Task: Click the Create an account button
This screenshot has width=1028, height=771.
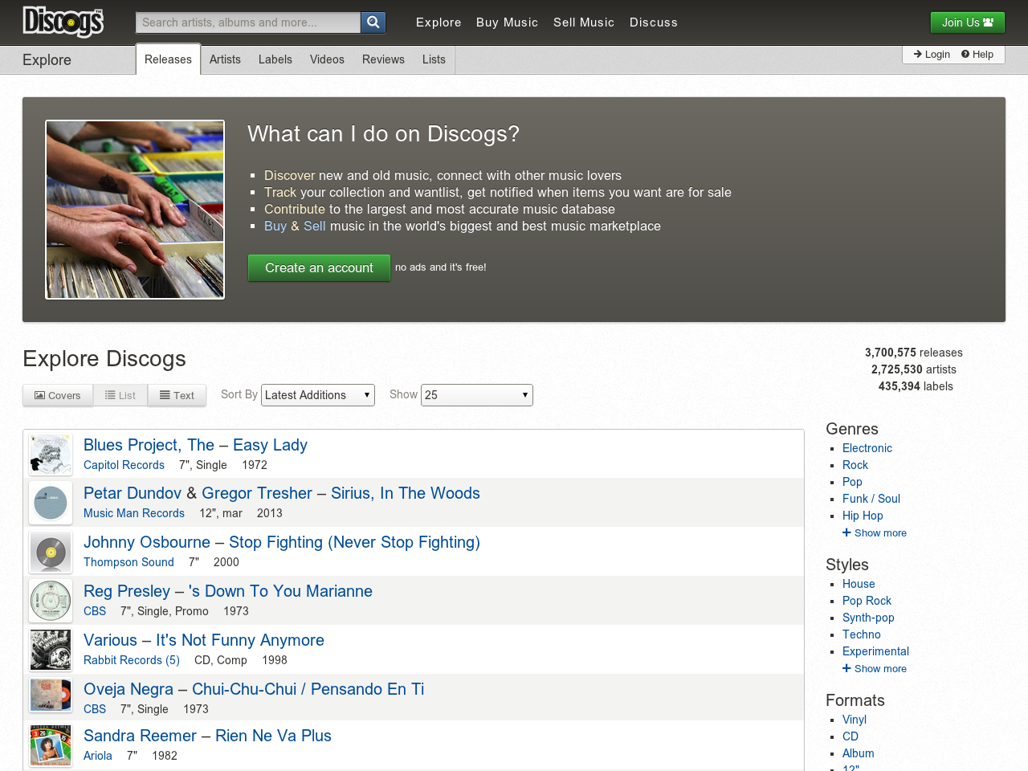Action: point(319,267)
